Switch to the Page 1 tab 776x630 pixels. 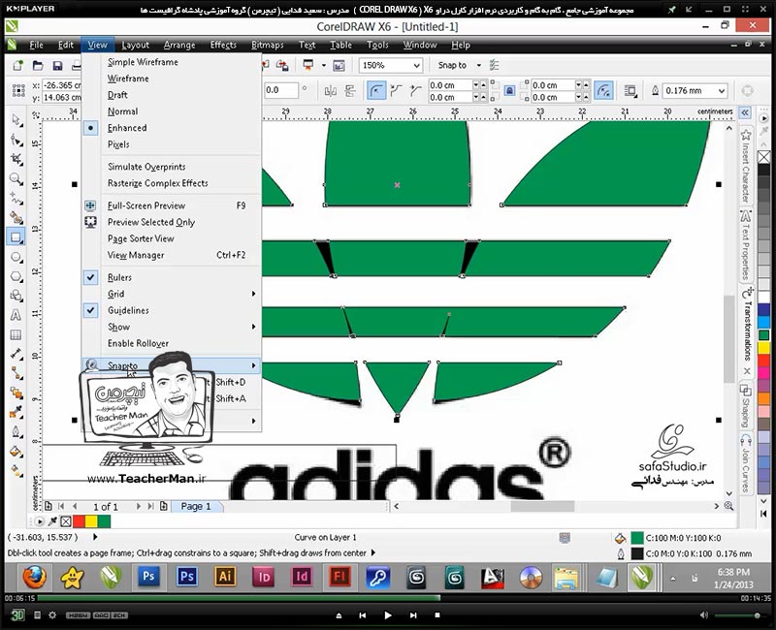click(196, 506)
